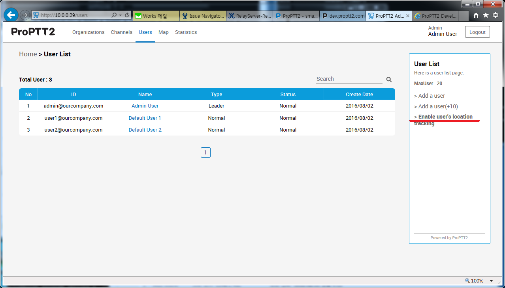Image resolution: width=505 pixels, height=288 pixels.
Task: Click the Add a user link
Action: [x=431, y=96]
